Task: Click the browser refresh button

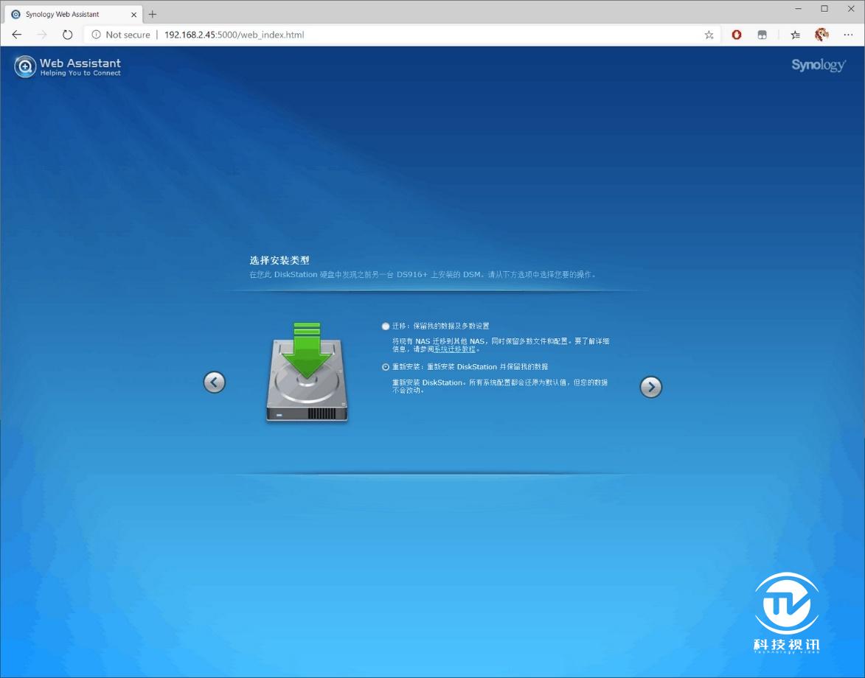Action: [67, 34]
